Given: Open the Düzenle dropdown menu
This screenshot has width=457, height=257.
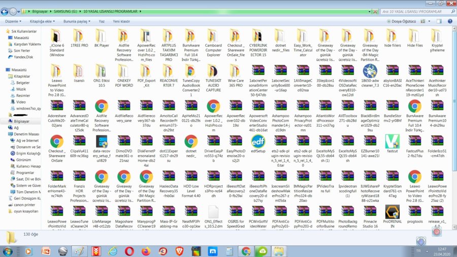Looking at the screenshot, I should click(13, 22).
